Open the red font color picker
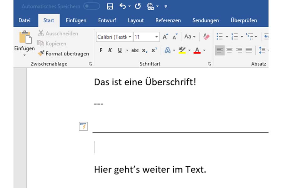 click(197, 50)
